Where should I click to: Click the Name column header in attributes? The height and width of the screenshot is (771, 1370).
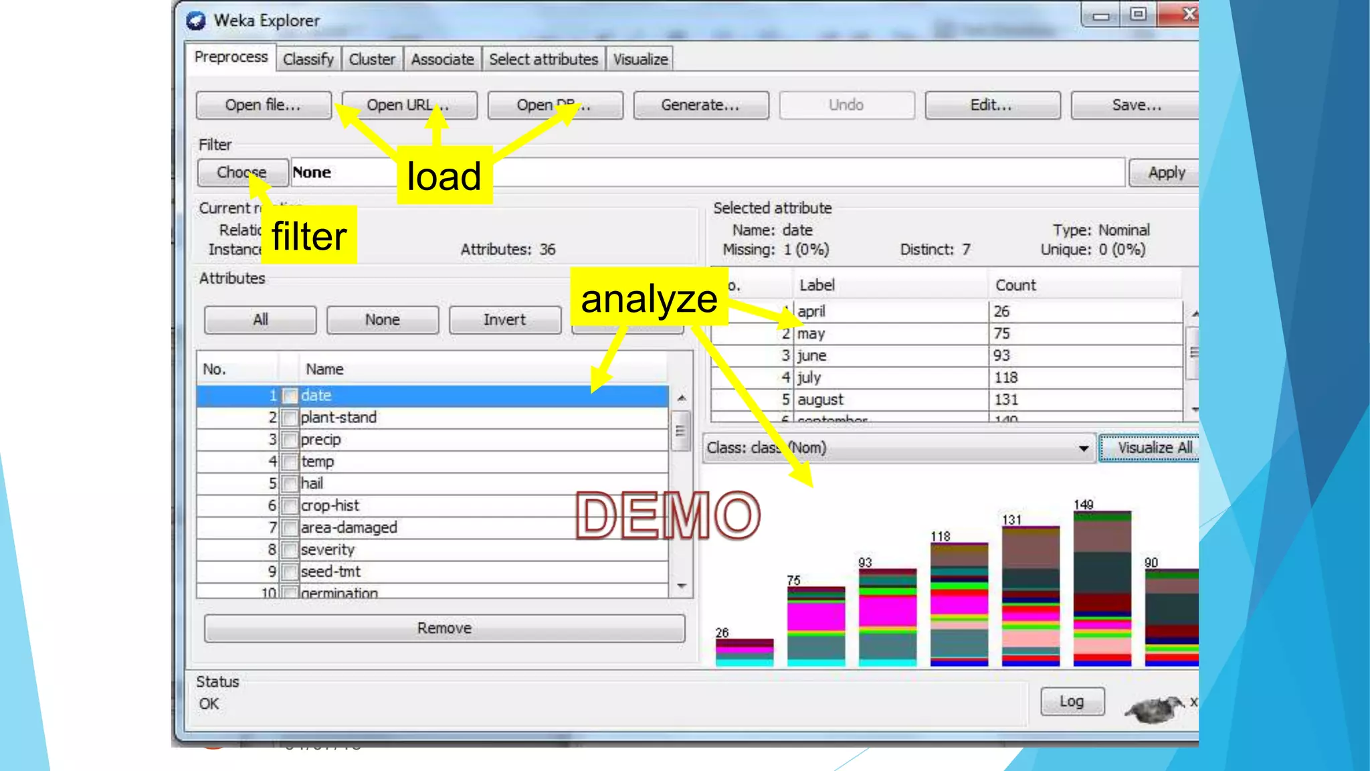(x=483, y=369)
